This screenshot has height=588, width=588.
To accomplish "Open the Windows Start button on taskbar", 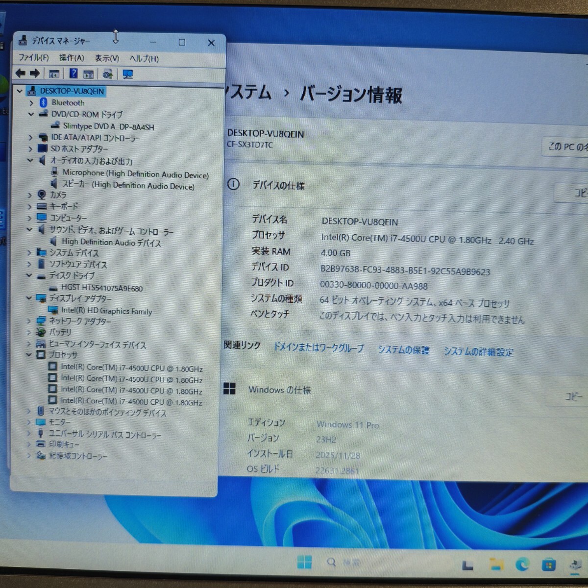I will click(304, 562).
